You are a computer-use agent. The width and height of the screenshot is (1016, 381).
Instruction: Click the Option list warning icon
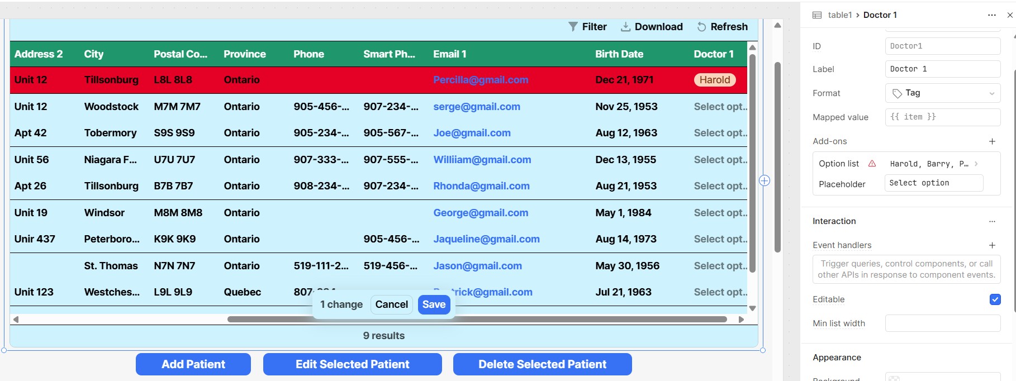872,164
